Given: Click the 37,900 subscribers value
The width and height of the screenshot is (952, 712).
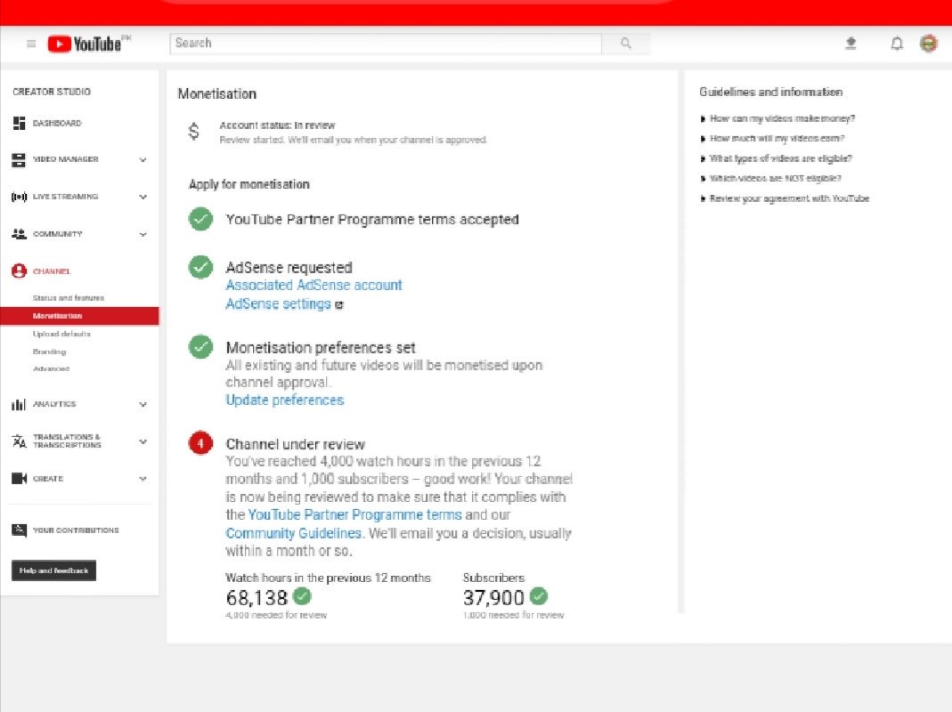Looking at the screenshot, I should click(x=493, y=598).
